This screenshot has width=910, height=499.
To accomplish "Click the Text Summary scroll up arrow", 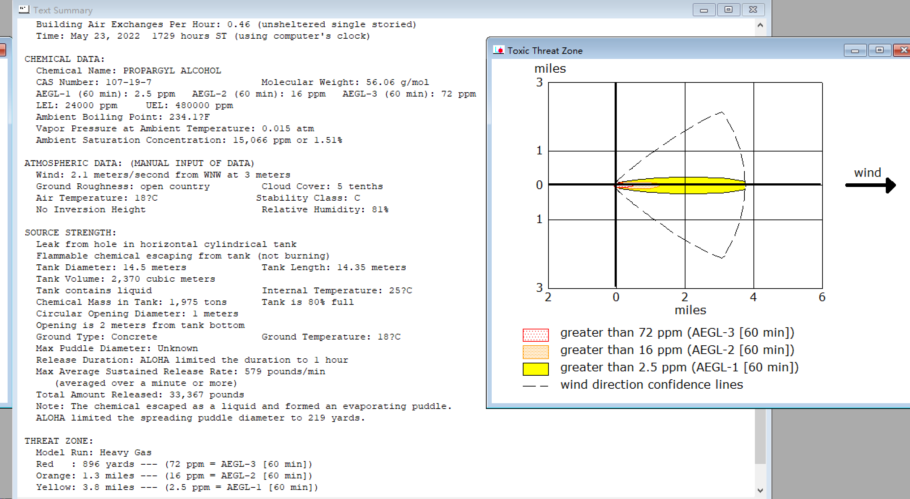I will (x=760, y=25).
